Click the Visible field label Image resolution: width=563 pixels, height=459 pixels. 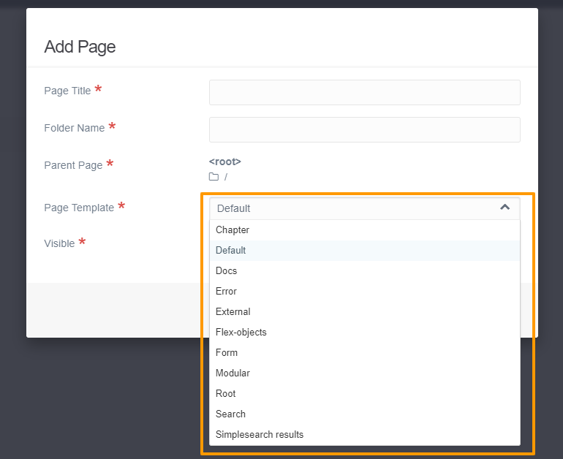tap(59, 243)
